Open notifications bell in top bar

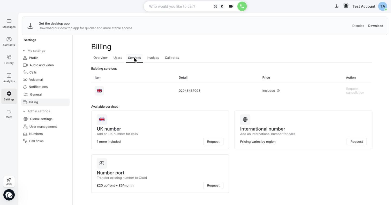point(346,6)
